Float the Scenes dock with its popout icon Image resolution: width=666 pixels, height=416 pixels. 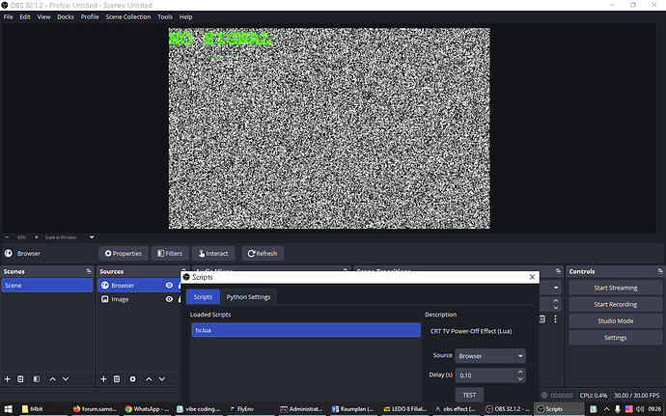89,271
